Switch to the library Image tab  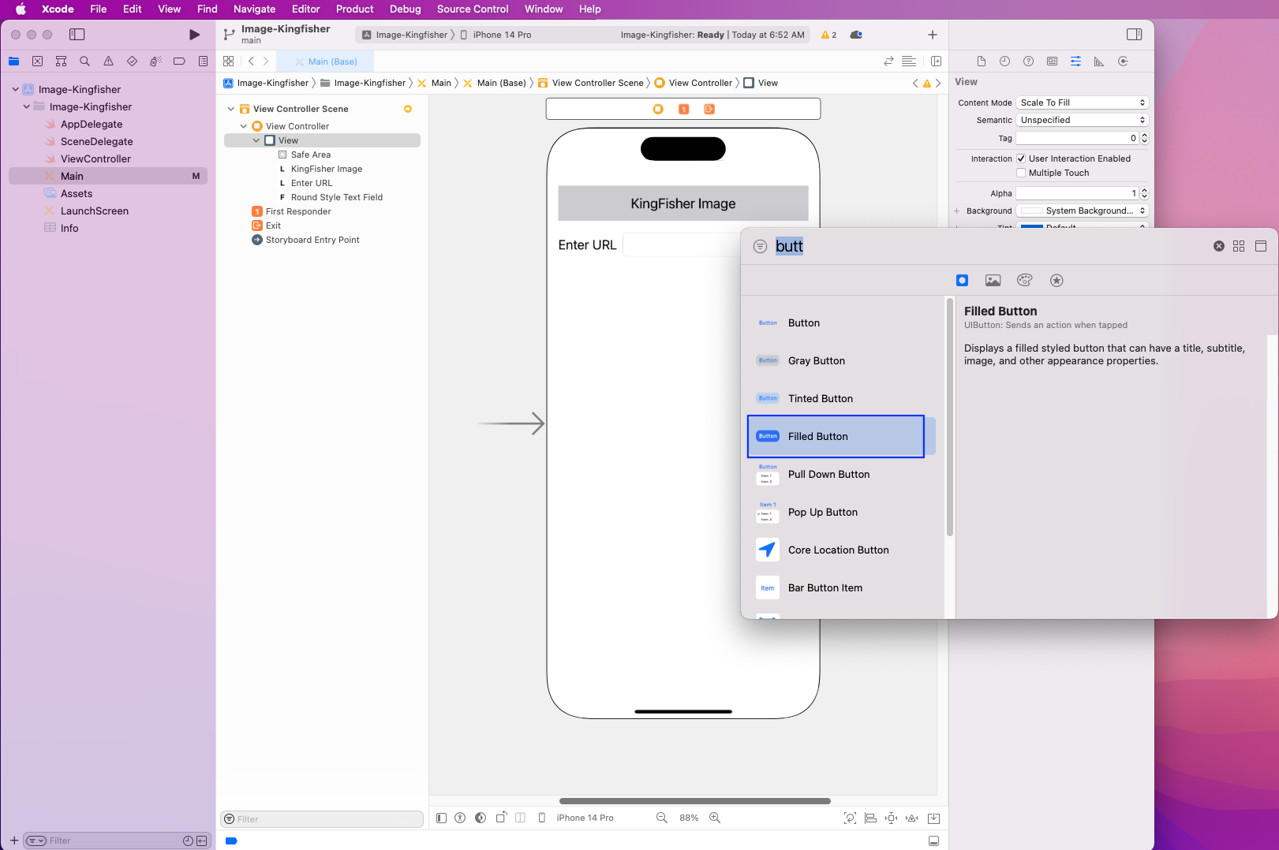pyautogui.click(x=993, y=281)
